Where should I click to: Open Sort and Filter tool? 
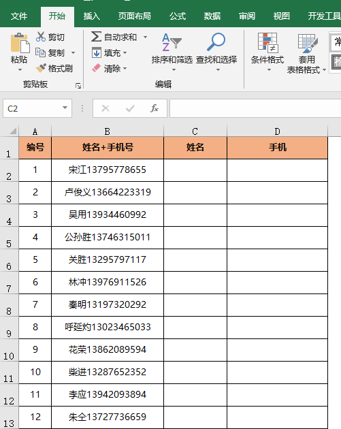pyautogui.click(x=172, y=52)
